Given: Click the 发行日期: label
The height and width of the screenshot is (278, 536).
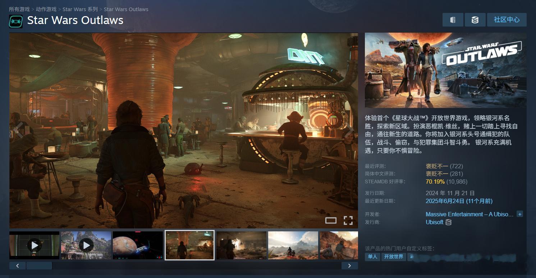Looking at the screenshot, I should point(375,193).
